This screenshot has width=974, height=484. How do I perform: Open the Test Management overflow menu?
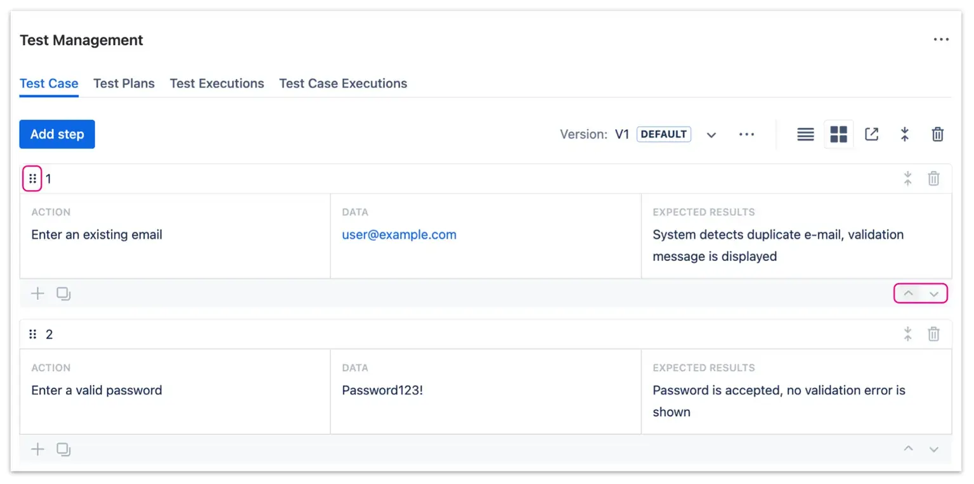[941, 39]
